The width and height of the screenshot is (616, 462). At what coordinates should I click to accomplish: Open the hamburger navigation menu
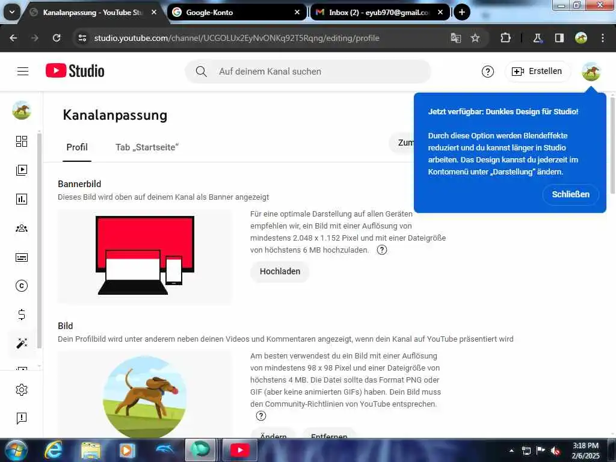pyautogui.click(x=23, y=71)
